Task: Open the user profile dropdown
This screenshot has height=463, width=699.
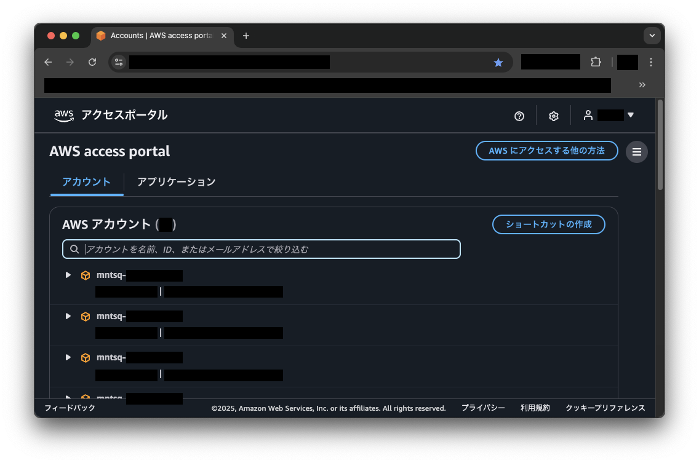Action: [x=609, y=116]
